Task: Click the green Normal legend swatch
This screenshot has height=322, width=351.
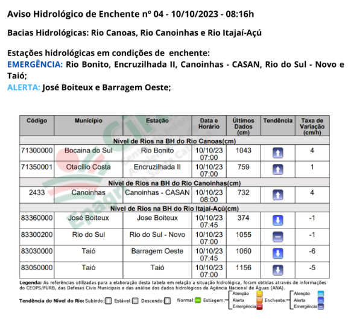Action: (x=198, y=300)
